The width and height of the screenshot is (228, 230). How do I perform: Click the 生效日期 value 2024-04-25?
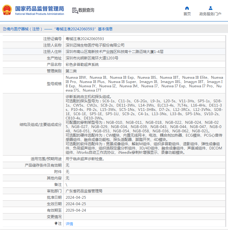click(x=76, y=204)
